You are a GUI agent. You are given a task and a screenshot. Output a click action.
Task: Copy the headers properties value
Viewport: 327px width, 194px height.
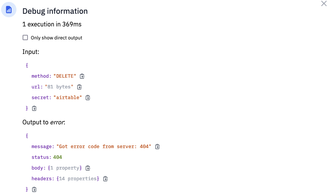(x=105, y=179)
